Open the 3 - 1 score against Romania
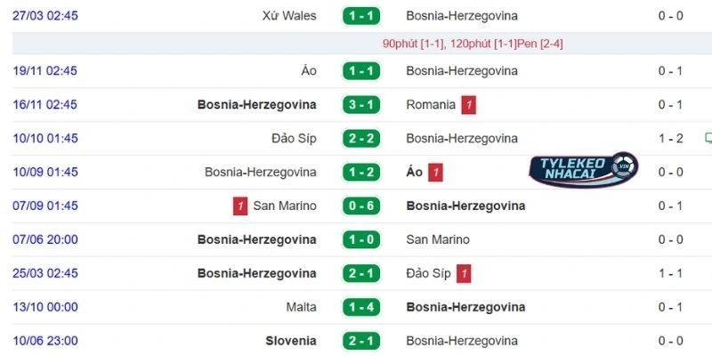This screenshot has width=712, height=356. [x=360, y=105]
